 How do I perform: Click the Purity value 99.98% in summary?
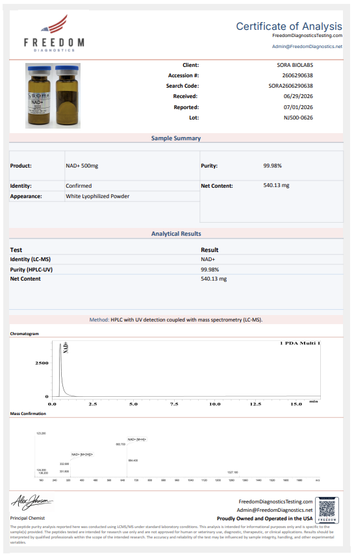click(x=272, y=166)
